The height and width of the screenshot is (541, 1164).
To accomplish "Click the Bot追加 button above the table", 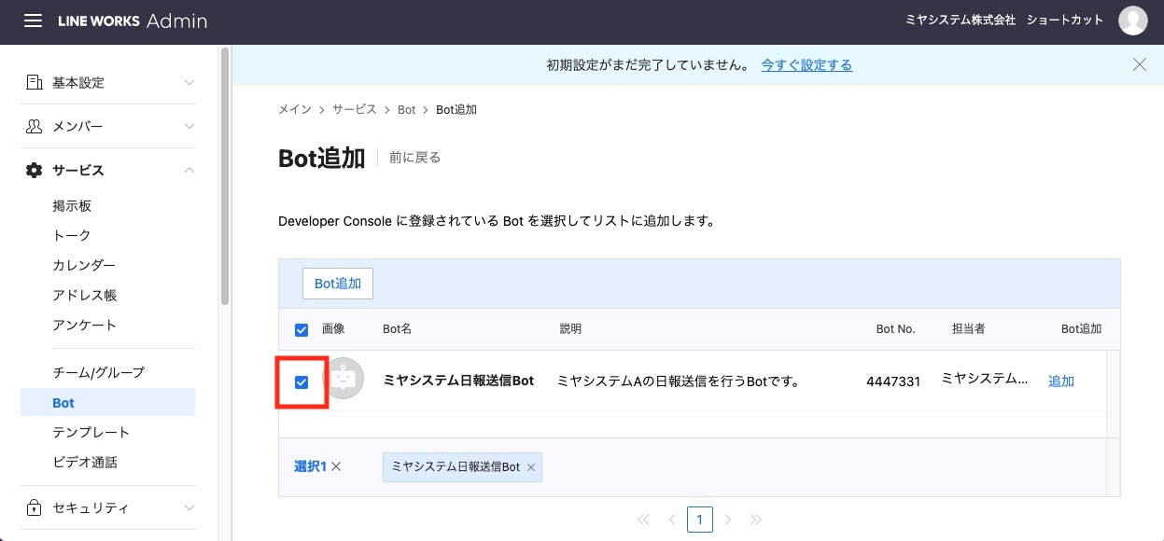I will click(338, 284).
